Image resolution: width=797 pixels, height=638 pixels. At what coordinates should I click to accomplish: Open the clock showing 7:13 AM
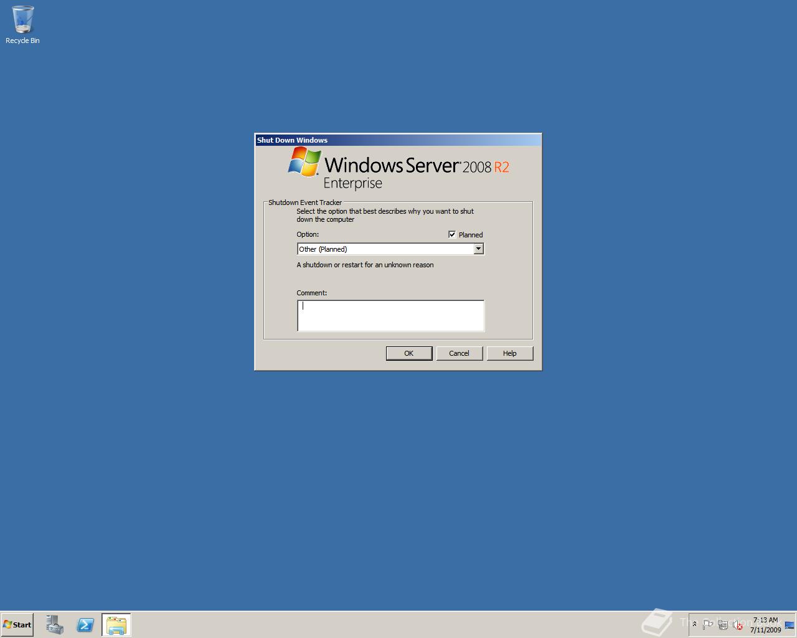click(x=765, y=625)
